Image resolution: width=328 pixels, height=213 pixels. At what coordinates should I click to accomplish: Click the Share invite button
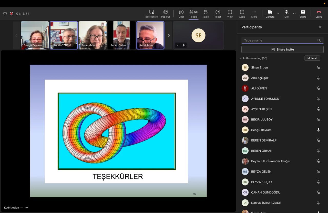click(282, 49)
